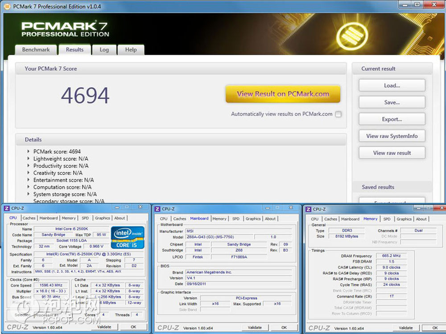
Task: Expand the PCMark score details row
Action: point(28,151)
